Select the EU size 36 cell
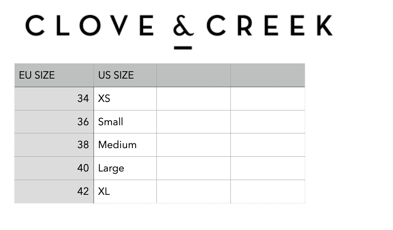This screenshot has height=230, width=393. [54, 122]
